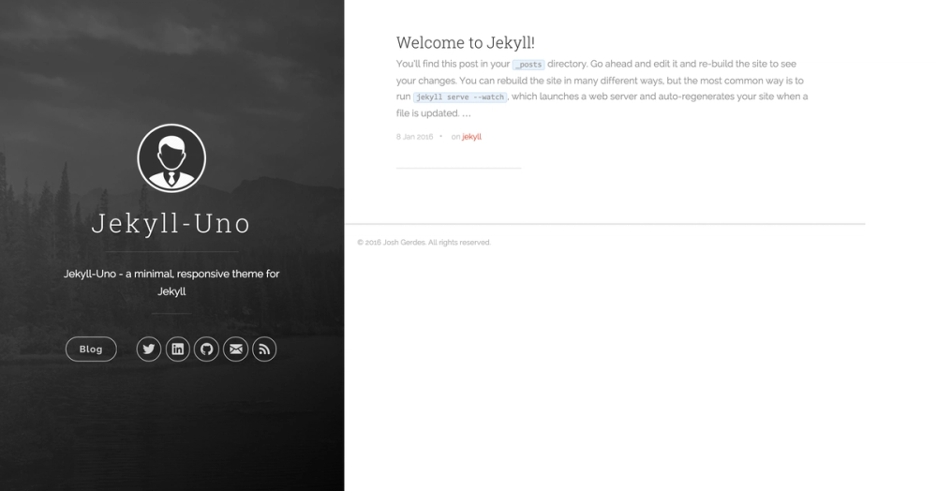Open the LinkedIn profile icon

click(x=177, y=350)
